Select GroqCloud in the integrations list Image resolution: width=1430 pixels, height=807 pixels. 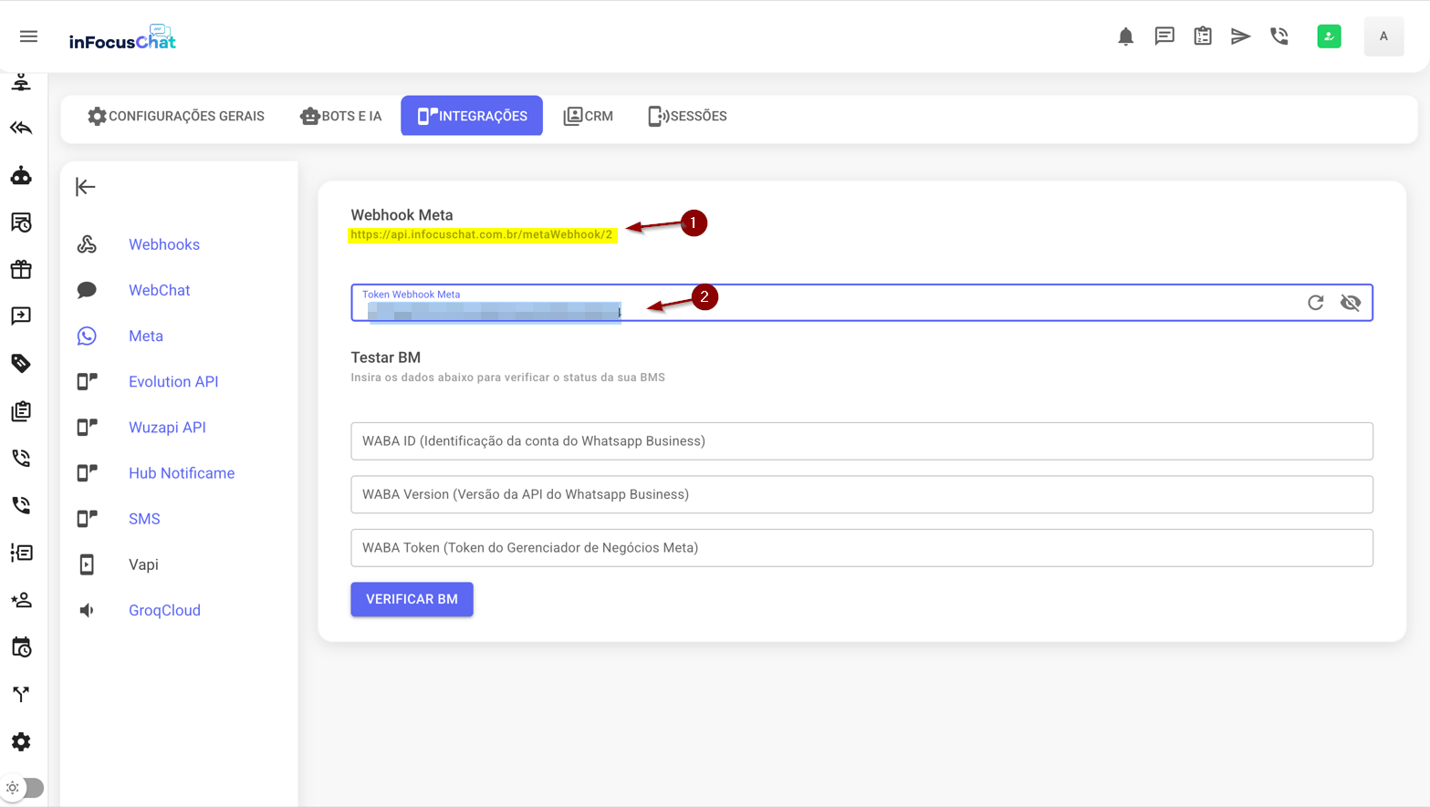(x=164, y=610)
